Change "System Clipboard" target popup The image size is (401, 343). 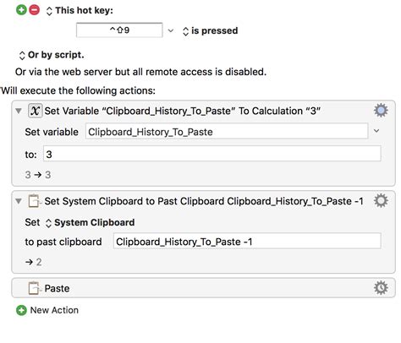[90, 223]
